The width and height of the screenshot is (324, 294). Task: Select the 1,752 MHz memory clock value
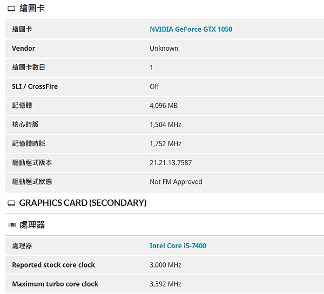tap(166, 143)
